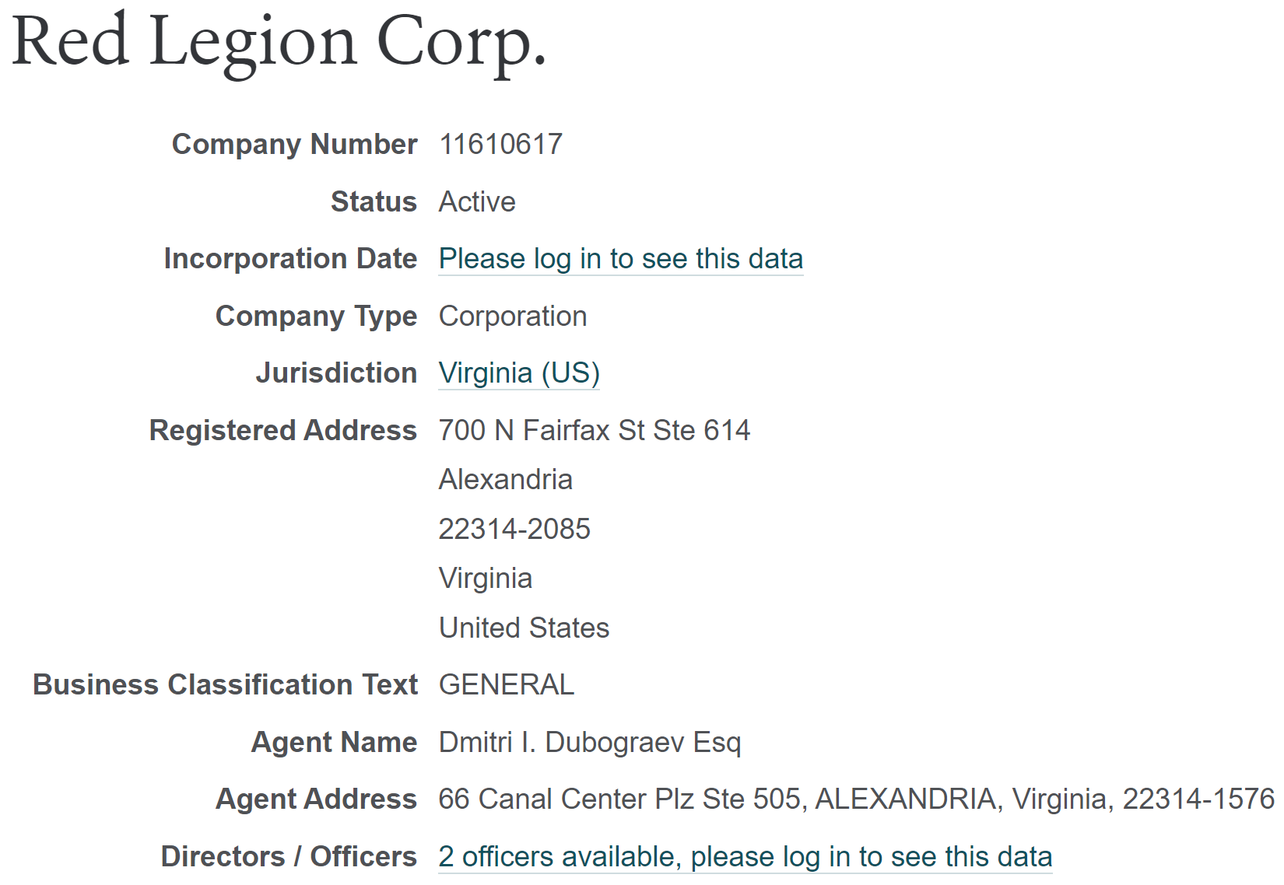Click the GENERAL classification value
The image size is (1284, 885).
[507, 685]
